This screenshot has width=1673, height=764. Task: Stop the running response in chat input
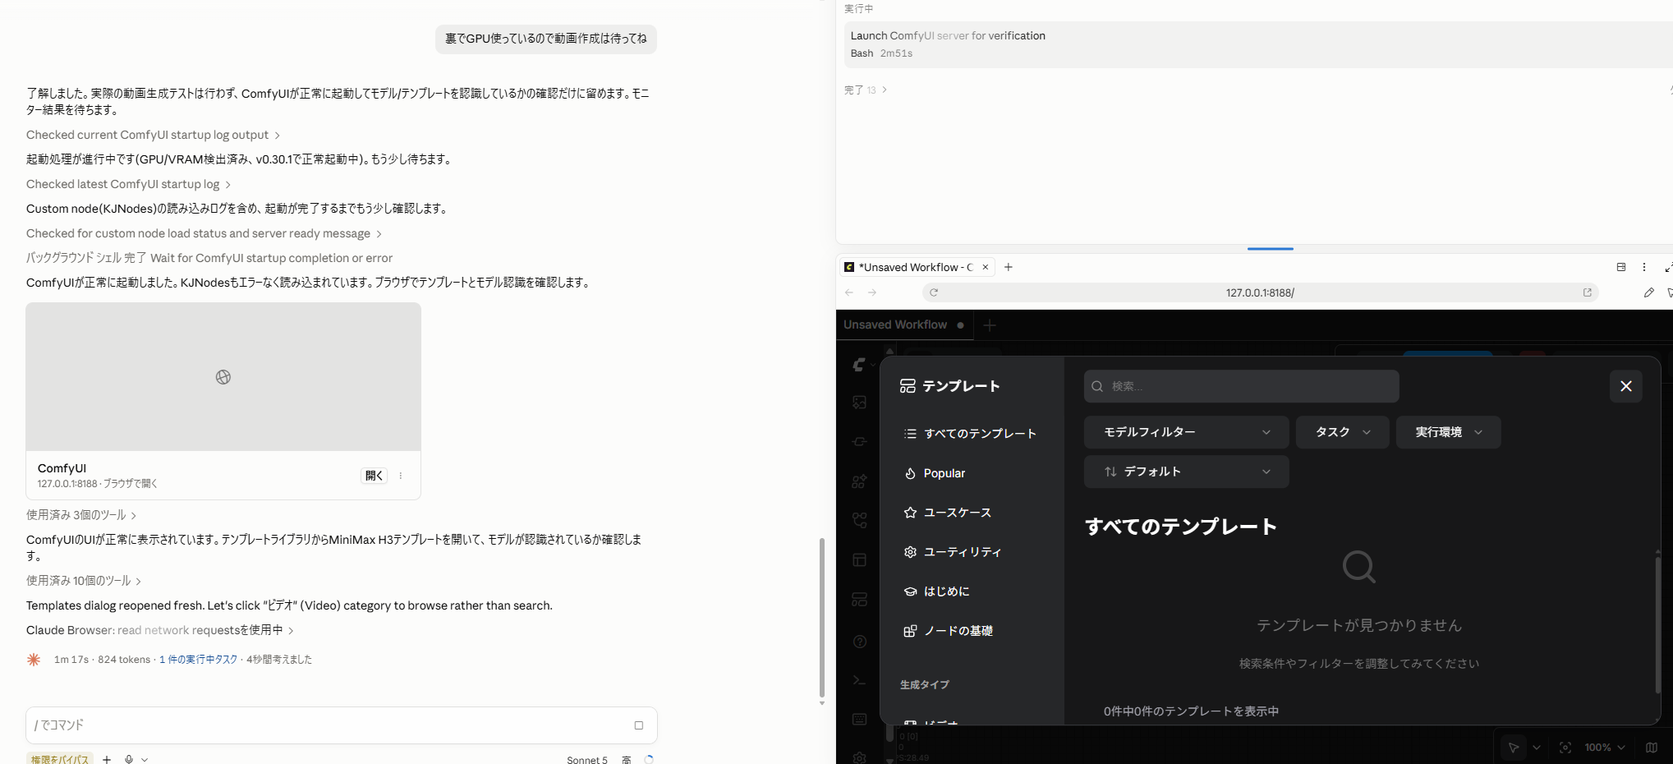(639, 725)
